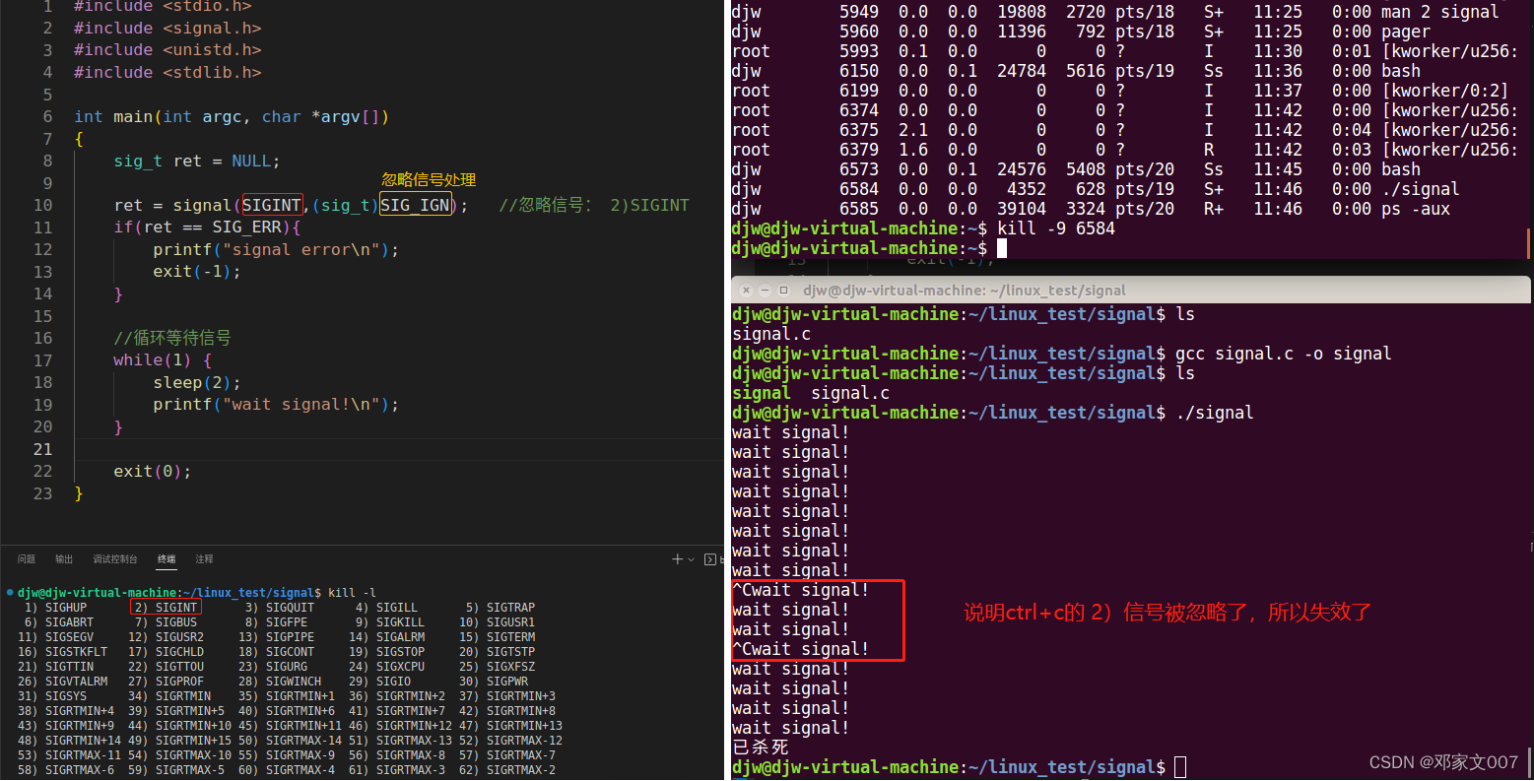Click '15) SIGTERM' in the signal list
Screen dimensions: 1534x781
coord(498,637)
